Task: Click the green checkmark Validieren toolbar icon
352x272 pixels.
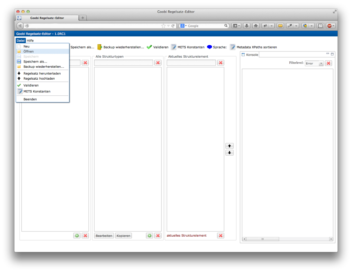Action: [149, 47]
